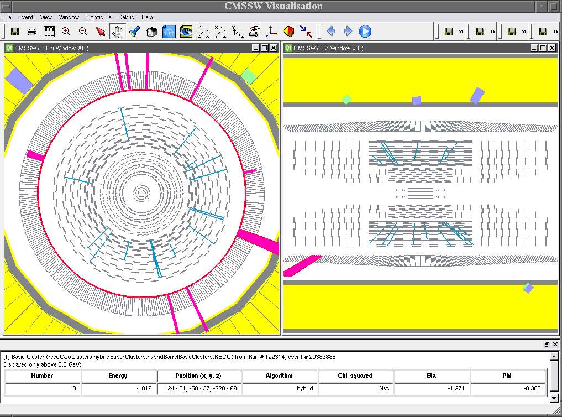Click the printer with pages icon

(x=255, y=32)
